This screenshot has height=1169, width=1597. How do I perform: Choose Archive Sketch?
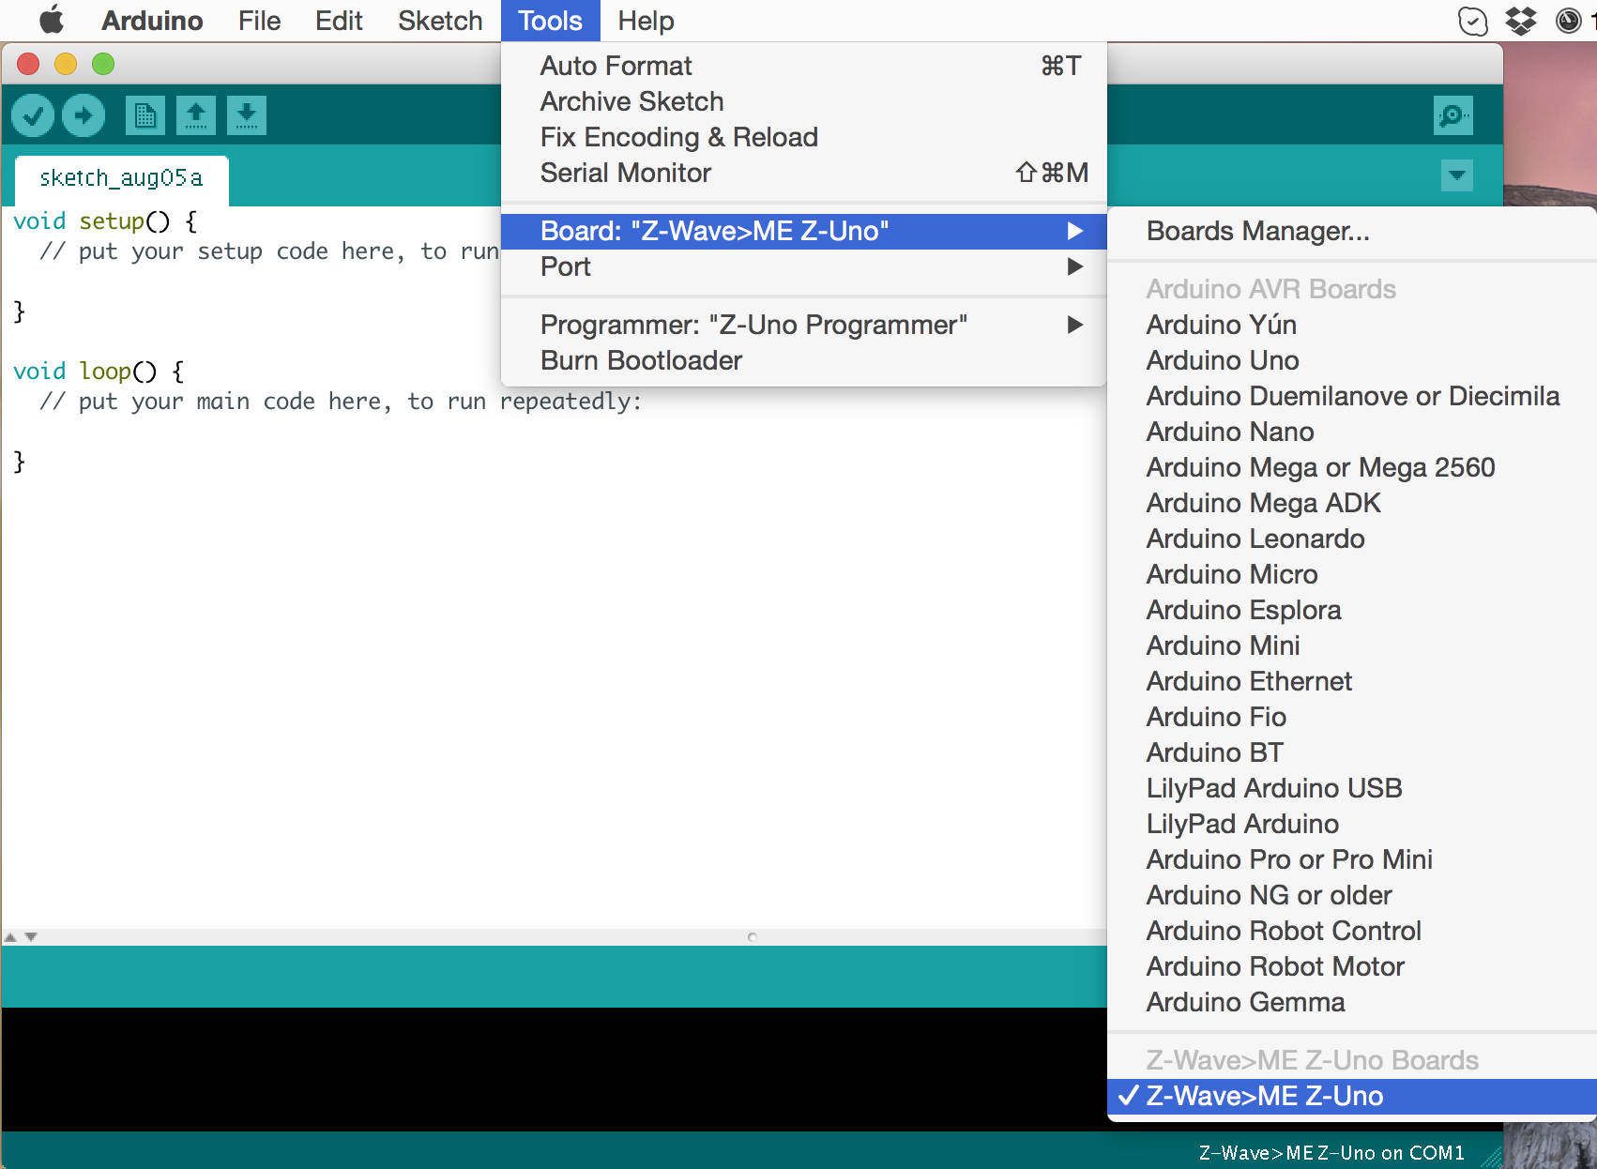(x=804, y=102)
